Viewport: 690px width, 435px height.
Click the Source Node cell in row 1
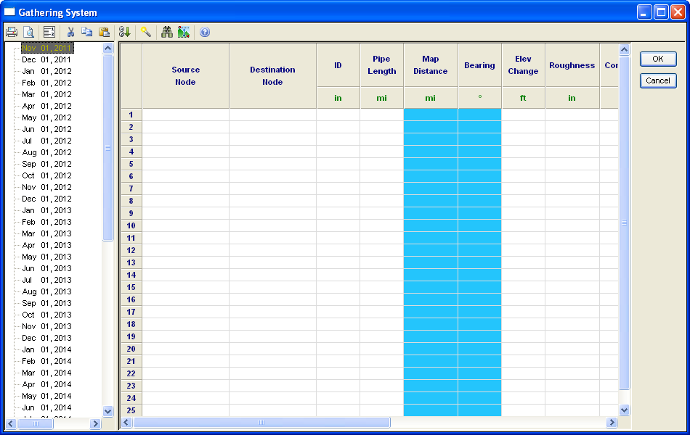click(x=185, y=115)
